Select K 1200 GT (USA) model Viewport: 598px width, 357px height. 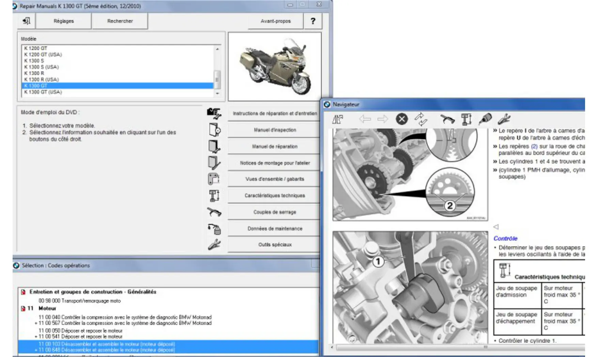[118, 54]
